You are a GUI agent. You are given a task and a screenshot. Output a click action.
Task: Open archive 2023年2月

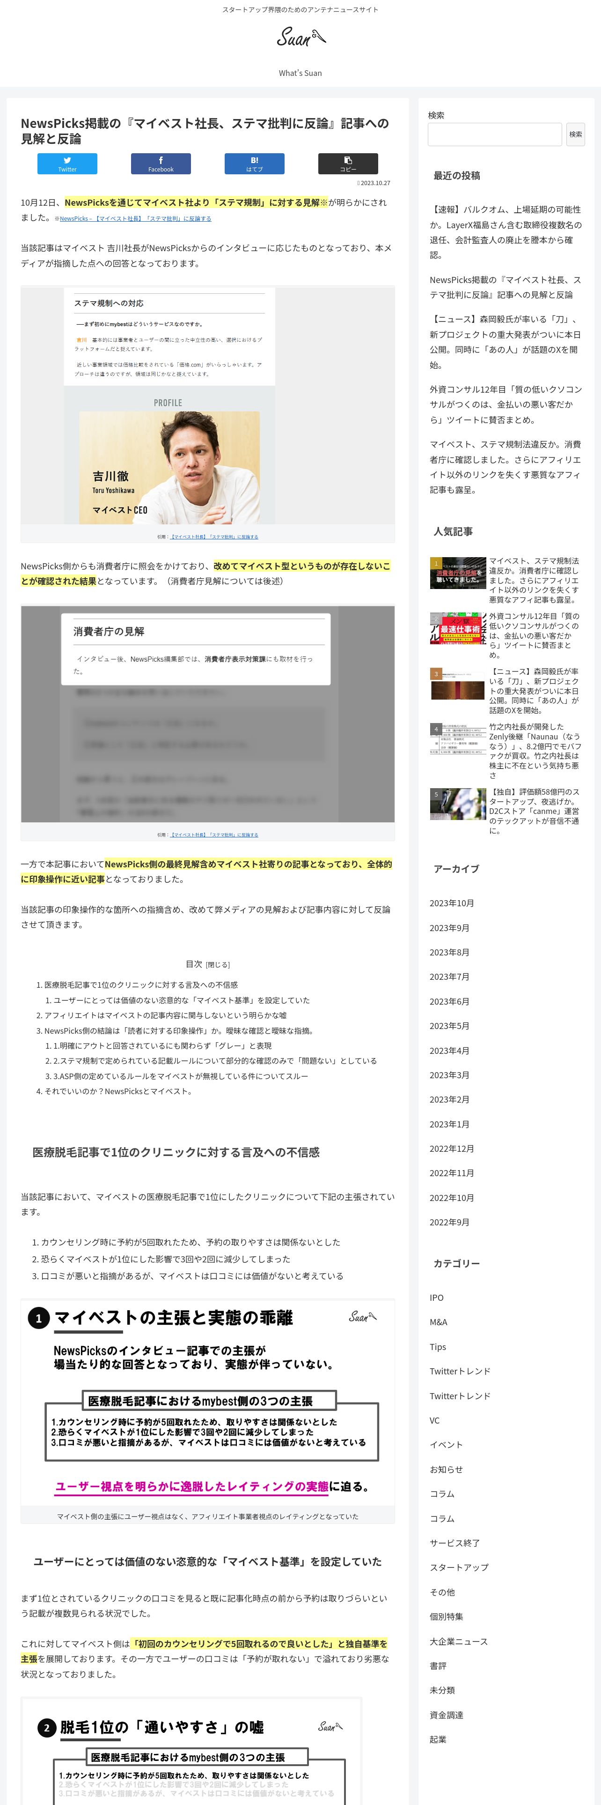pyautogui.click(x=449, y=1099)
